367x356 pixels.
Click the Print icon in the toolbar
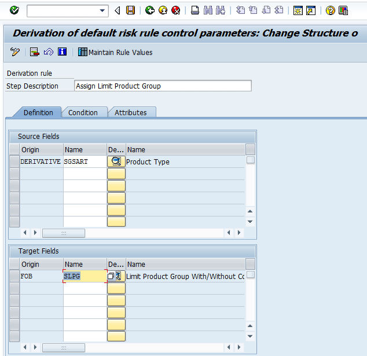pos(195,10)
